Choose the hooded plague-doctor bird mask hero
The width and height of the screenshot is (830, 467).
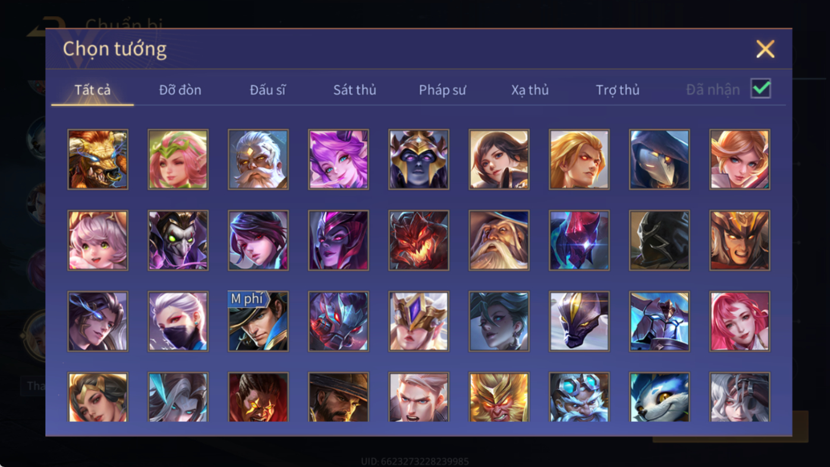point(659,159)
